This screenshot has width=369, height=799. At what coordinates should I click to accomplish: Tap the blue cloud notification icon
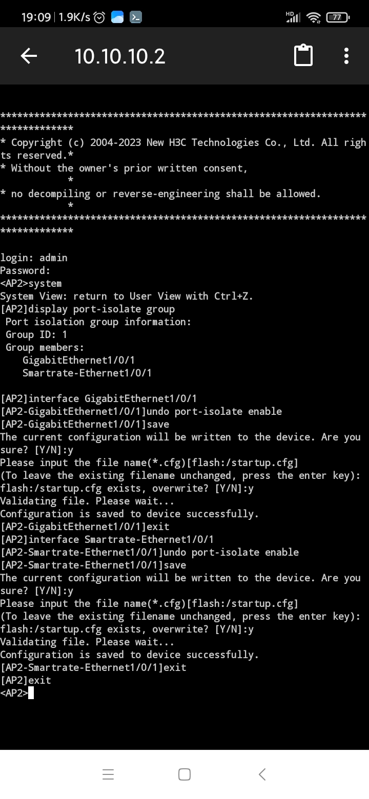click(117, 17)
